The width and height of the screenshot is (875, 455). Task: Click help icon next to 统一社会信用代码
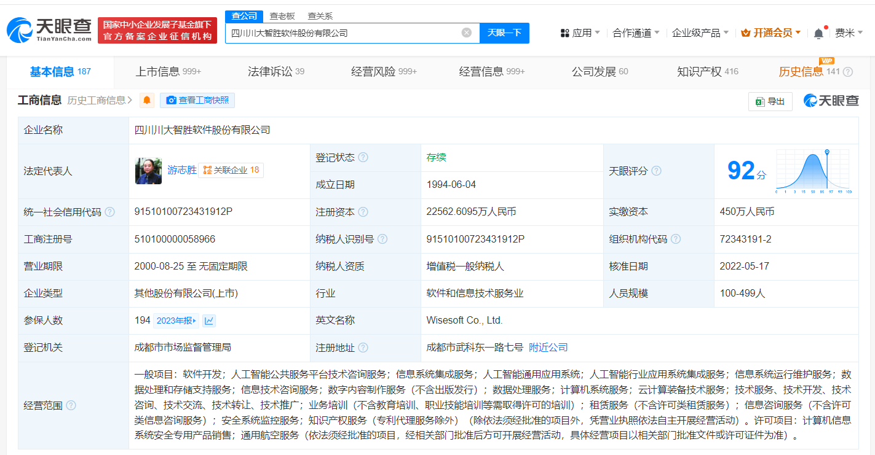click(x=110, y=212)
